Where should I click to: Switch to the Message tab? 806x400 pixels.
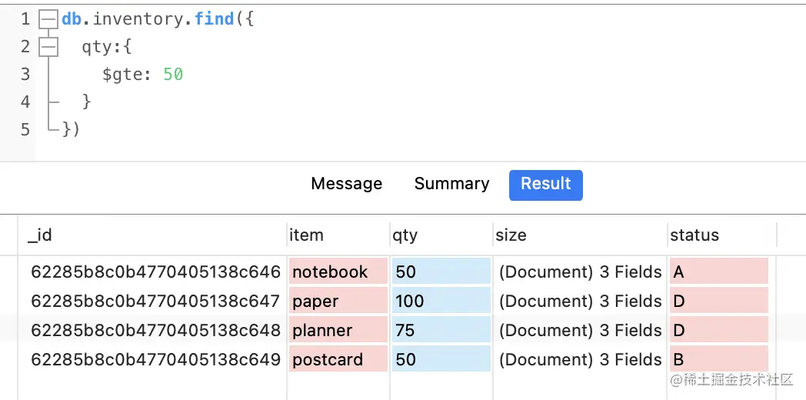pyautogui.click(x=346, y=184)
